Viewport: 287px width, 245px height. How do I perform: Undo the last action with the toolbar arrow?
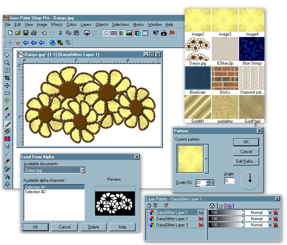tap(44, 33)
